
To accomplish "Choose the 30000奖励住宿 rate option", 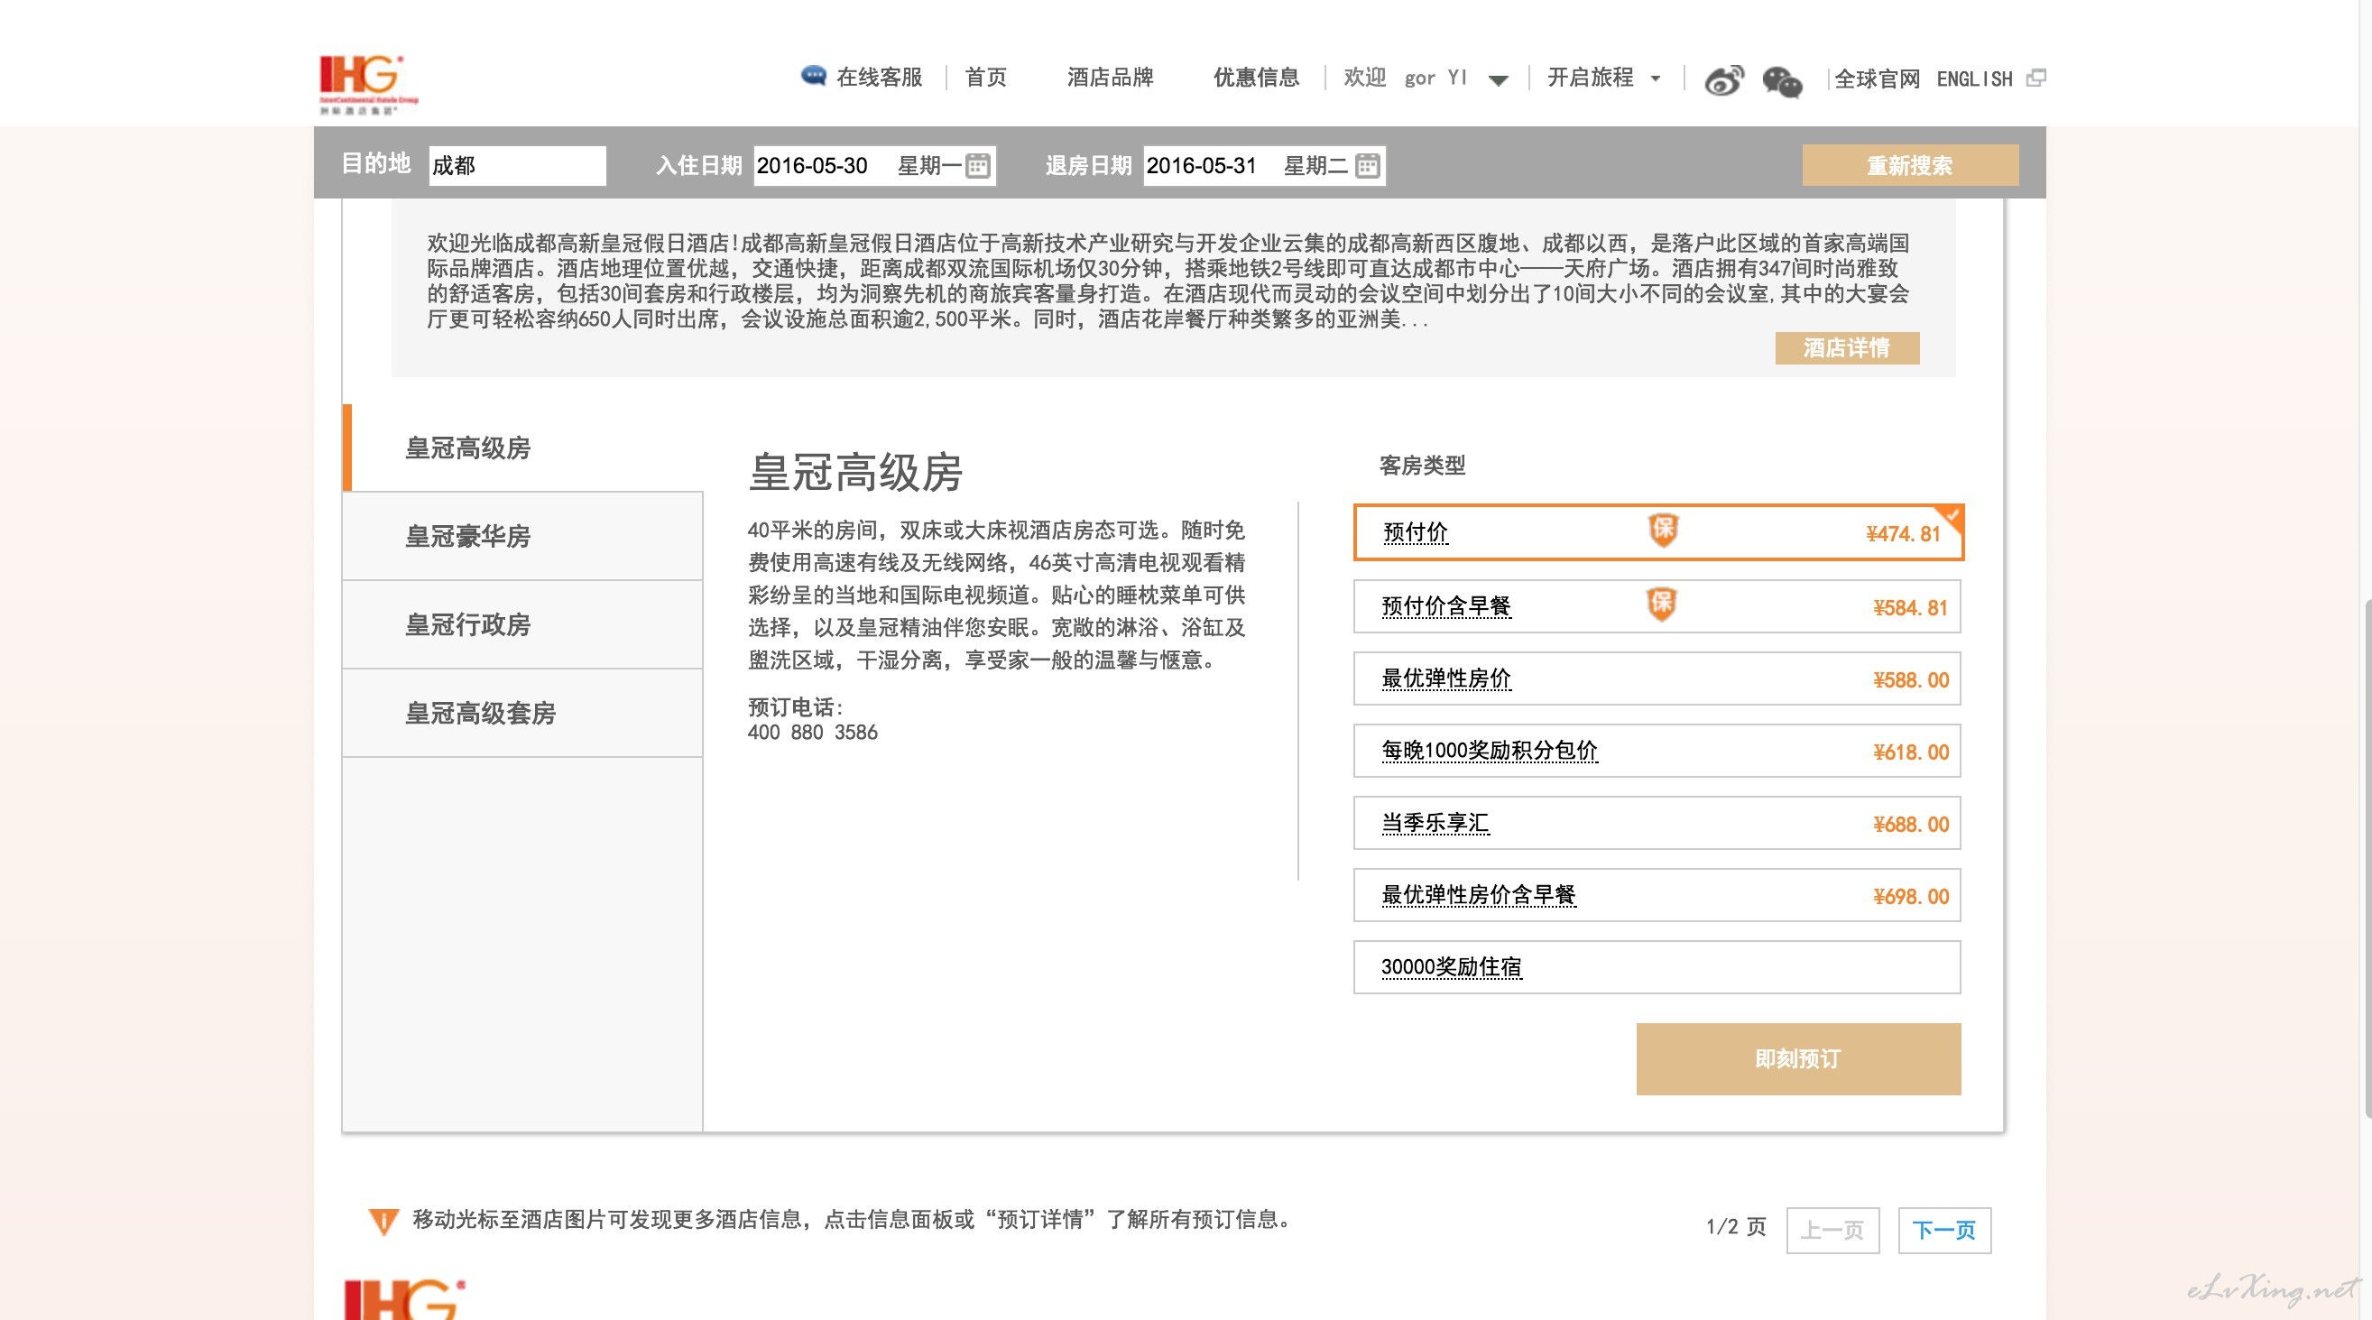I will 1450,967.
